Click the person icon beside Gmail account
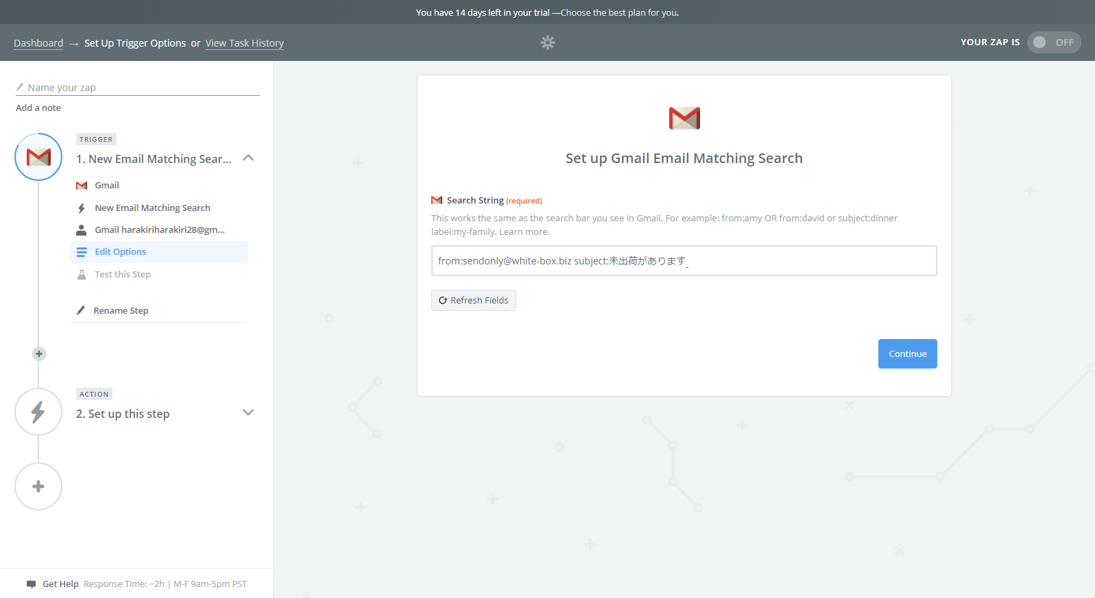1095x598 pixels. 82,229
